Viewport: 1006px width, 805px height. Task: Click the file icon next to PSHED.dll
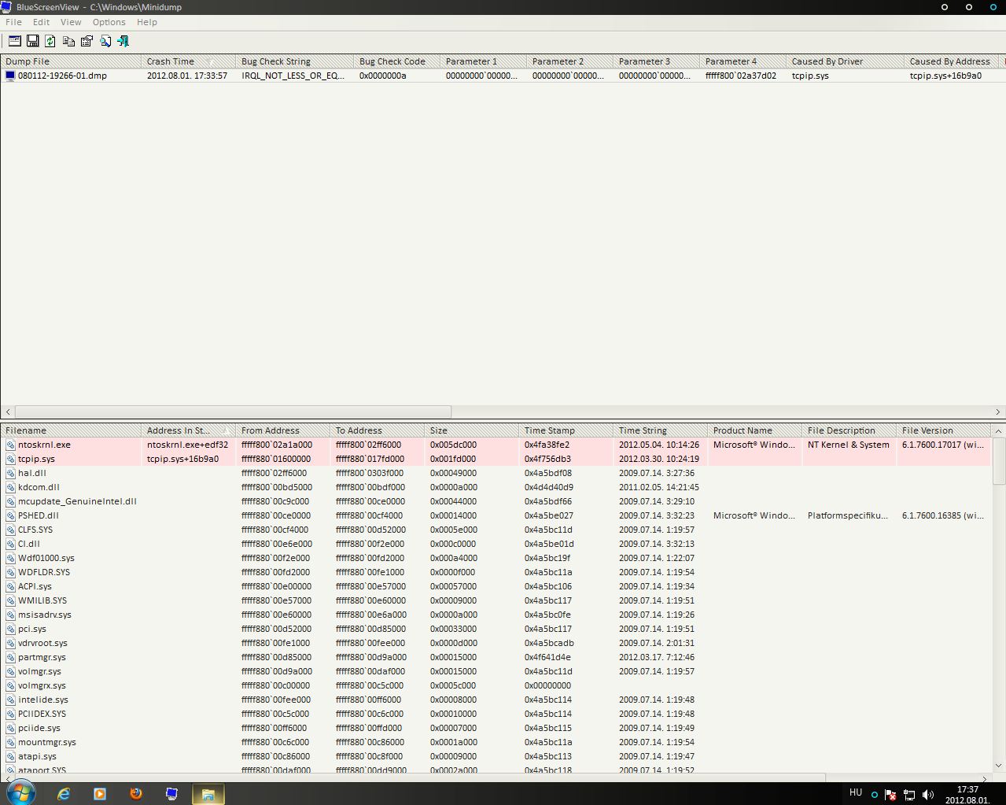(10, 515)
